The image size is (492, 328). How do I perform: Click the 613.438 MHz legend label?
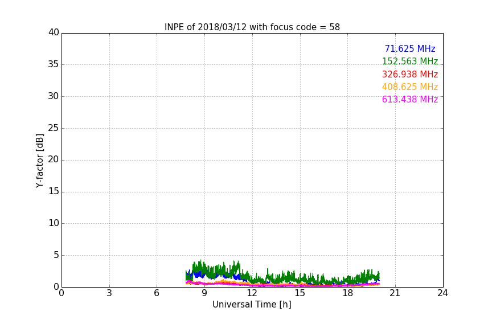pos(410,100)
